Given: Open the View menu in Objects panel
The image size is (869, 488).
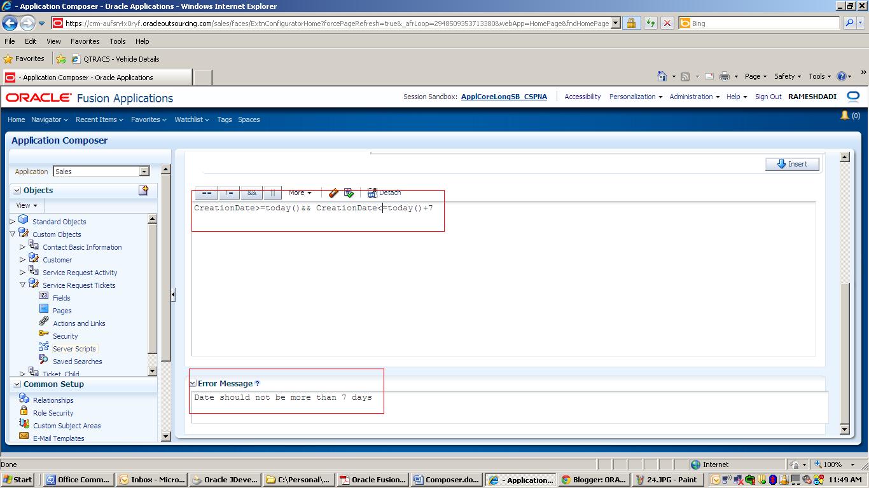Looking at the screenshot, I should click(x=25, y=205).
